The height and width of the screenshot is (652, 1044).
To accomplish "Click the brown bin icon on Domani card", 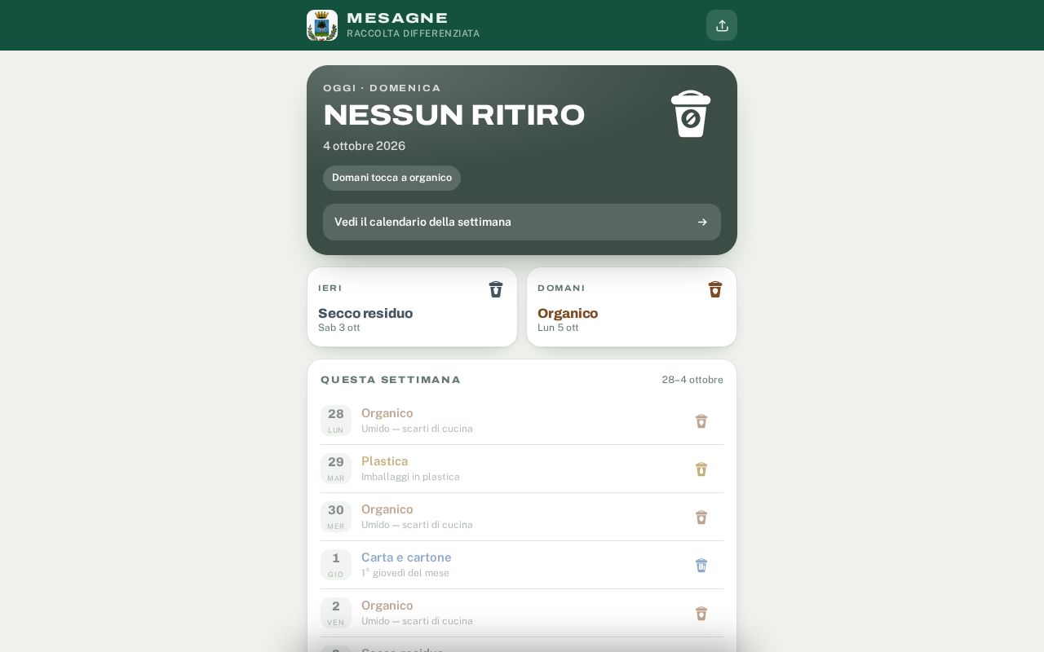I will (x=715, y=289).
